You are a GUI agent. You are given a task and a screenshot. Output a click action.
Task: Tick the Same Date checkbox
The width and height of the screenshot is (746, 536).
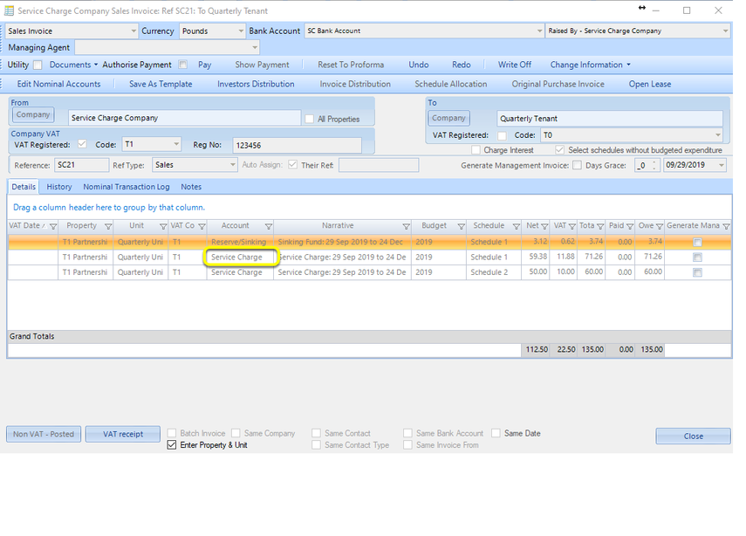[x=496, y=433]
